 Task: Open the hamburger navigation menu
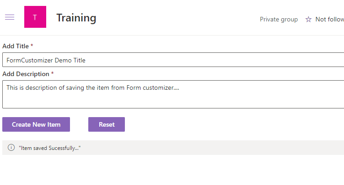point(9,17)
